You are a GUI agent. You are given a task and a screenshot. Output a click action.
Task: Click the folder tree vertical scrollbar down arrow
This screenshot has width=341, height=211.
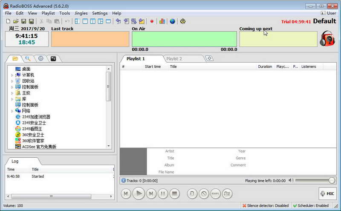click(x=109, y=146)
